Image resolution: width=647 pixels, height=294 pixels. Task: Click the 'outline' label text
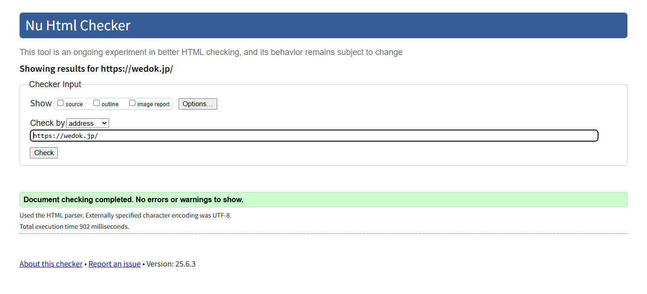[x=110, y=104]
